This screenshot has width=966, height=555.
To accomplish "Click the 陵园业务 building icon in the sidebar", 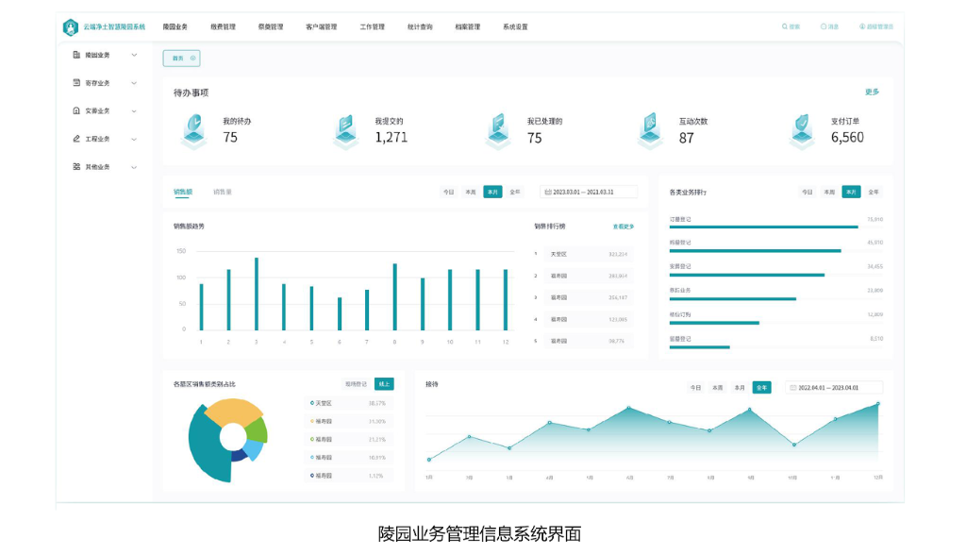I will tap(76, 55).
